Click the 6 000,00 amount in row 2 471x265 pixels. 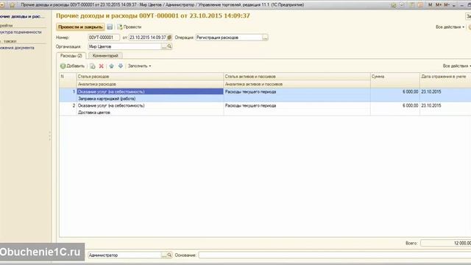tap(395, 105)
